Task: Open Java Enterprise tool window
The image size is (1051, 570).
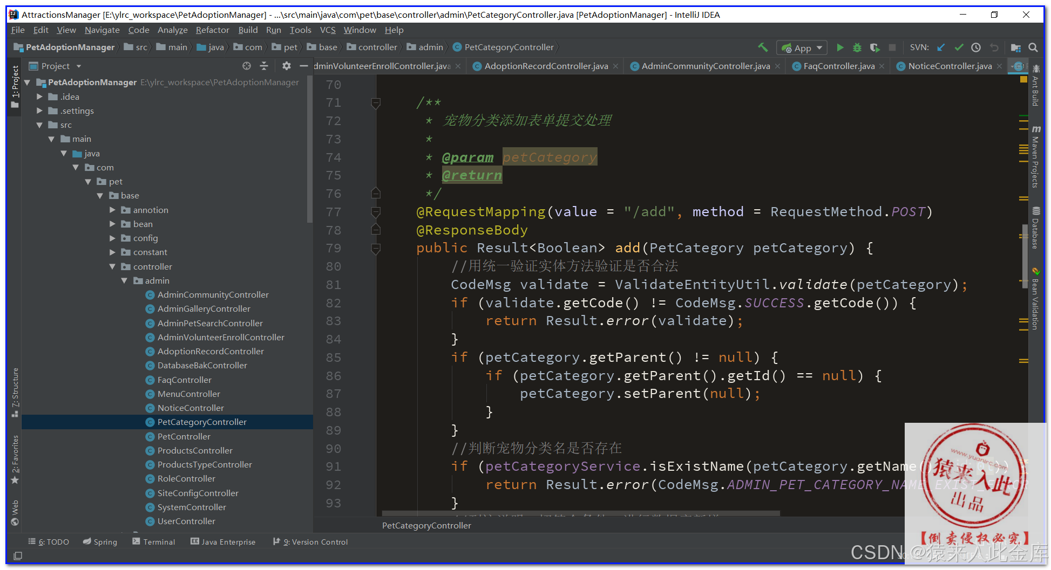Action: pyautogui.click(x=223, y=542)
